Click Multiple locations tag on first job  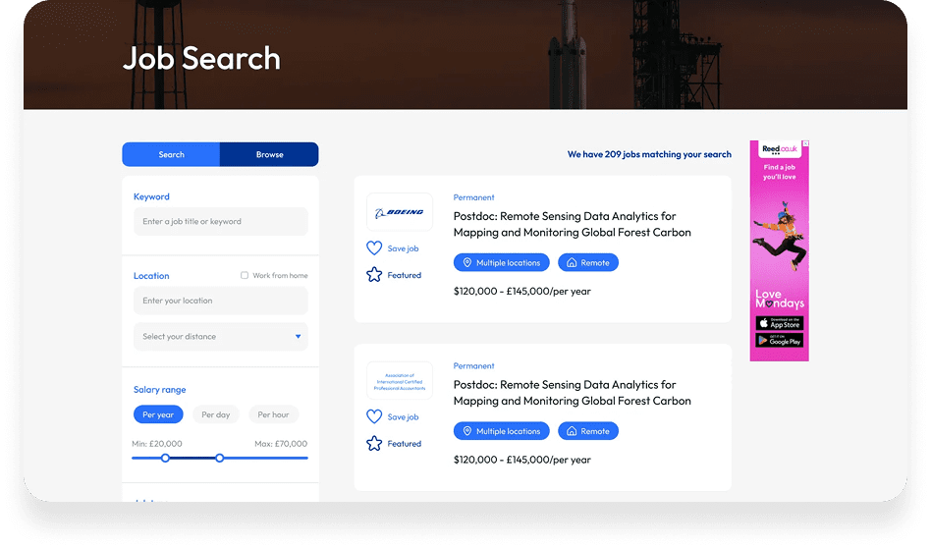(501, 263)
